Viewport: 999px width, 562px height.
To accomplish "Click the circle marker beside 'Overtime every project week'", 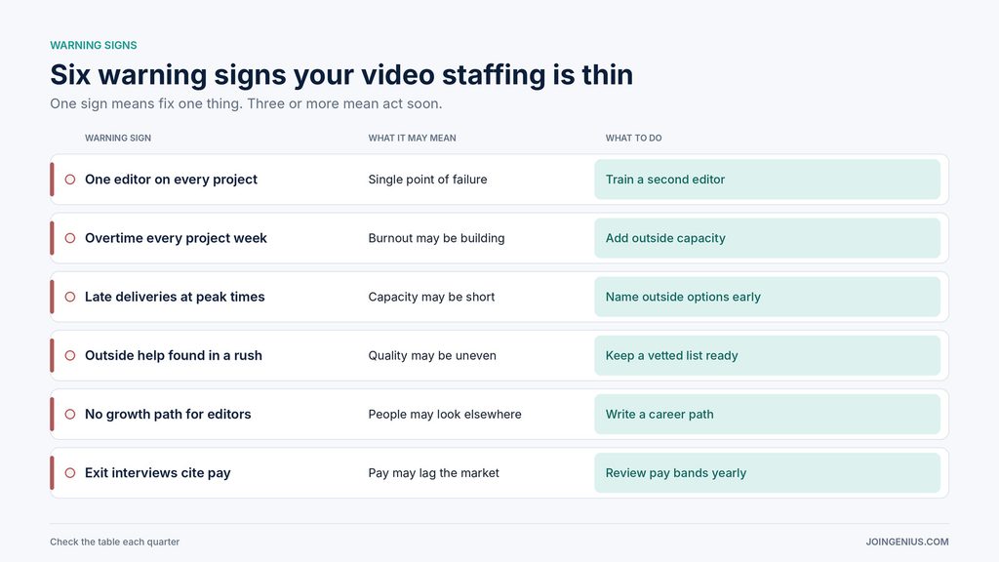I will pyautogui.click(x=70, y=238).
